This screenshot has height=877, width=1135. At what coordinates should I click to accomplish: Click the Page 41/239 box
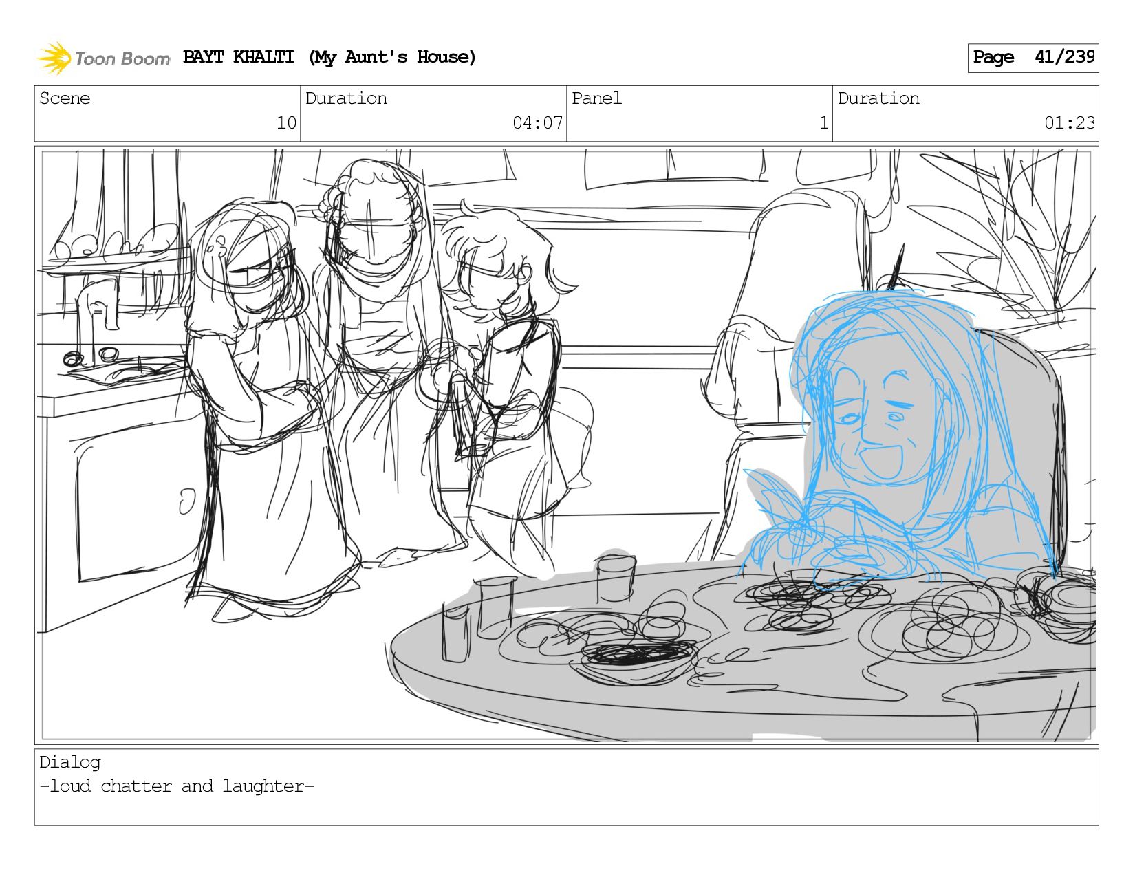pyautogui.click(x=1033, y=58)
